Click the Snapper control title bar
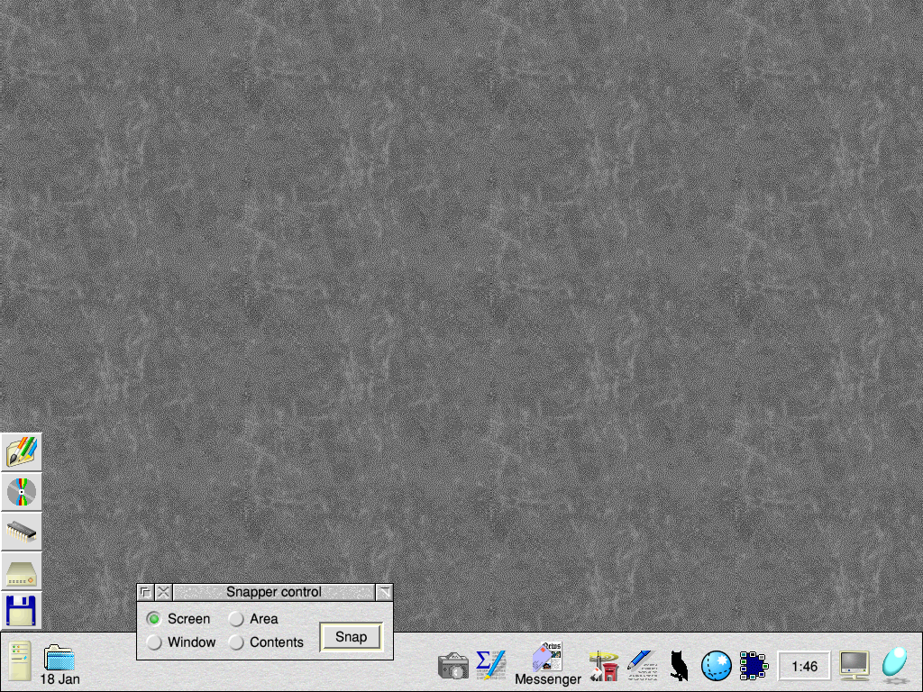This screenshot has width=923, height=692. [274, 592]
